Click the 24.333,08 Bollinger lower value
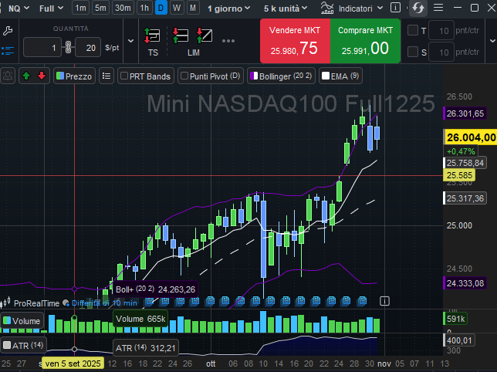497x372 pixels. (x=465, y=283)
